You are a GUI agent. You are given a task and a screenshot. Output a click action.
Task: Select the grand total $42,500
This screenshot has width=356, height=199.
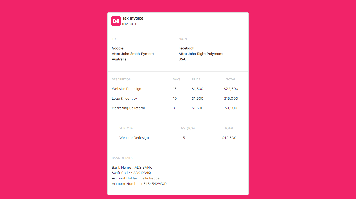(229, 138)
